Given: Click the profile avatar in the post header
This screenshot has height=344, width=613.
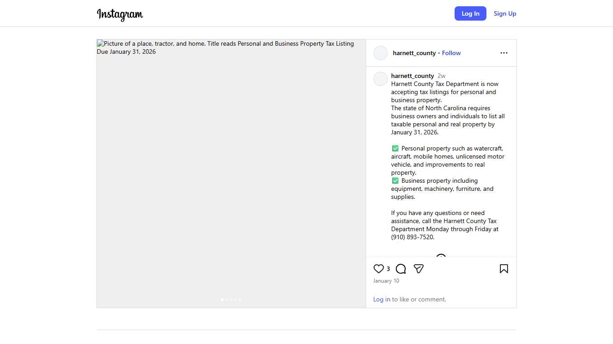Looking at the screenshot, I should [381, 53].
